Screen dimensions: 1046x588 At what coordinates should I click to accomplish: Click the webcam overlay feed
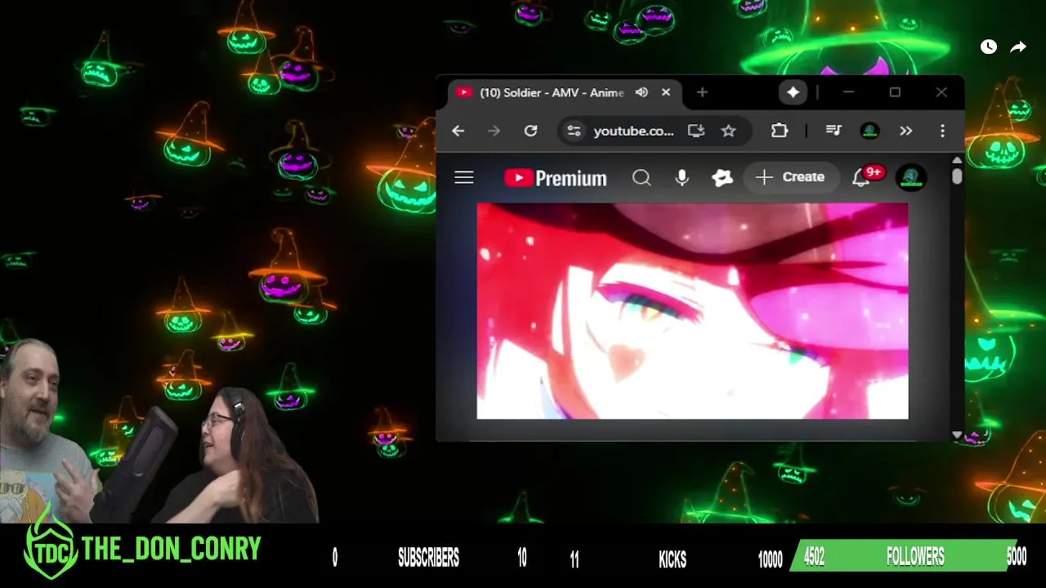click(x=159, y=430)
